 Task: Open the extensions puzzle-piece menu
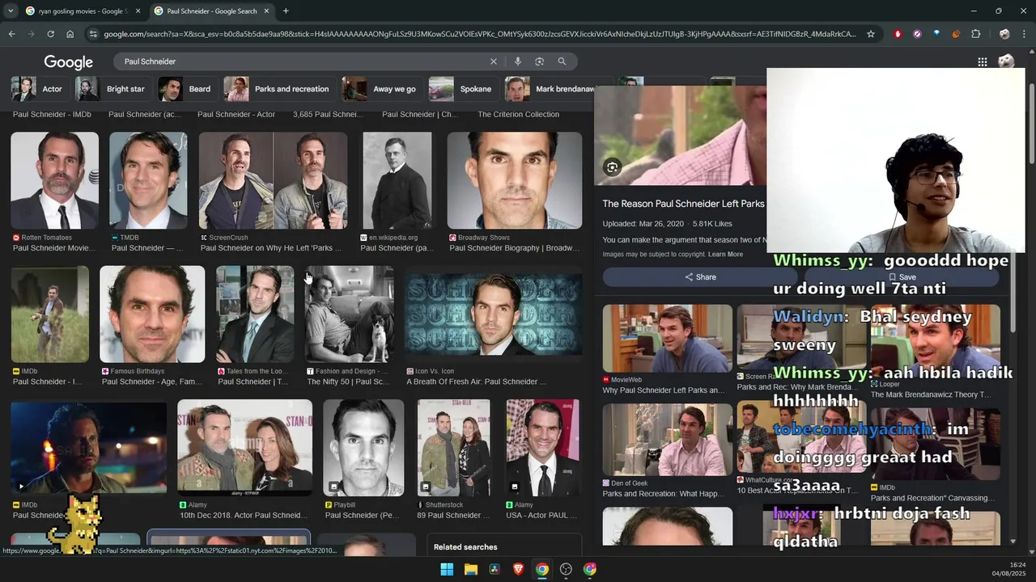[975, 34]
